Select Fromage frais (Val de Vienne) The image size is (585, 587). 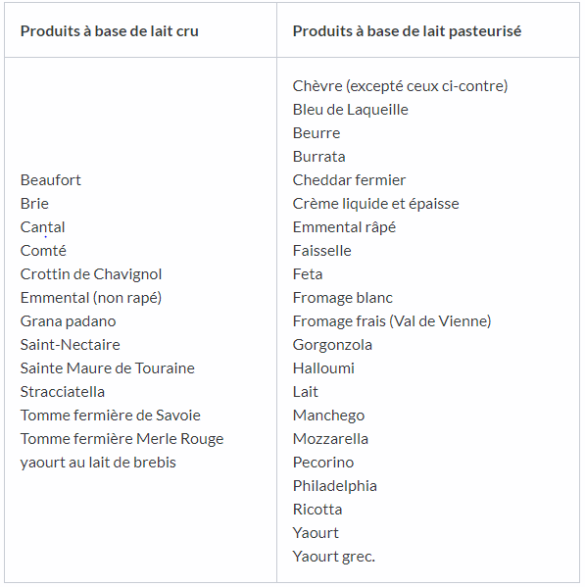(x=392, y=321)
